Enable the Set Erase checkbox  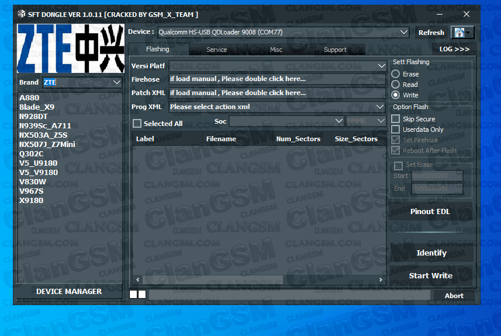(x=399, y=166)
